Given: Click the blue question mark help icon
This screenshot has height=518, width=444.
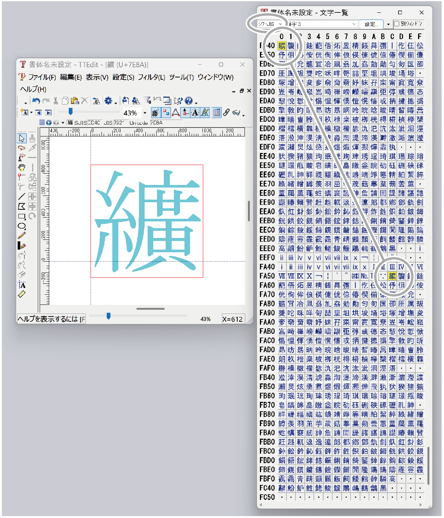Looking at the screenshot, I should coord(189,101).
